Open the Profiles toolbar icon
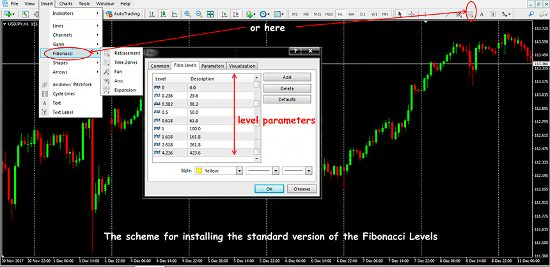 (25, 14)
